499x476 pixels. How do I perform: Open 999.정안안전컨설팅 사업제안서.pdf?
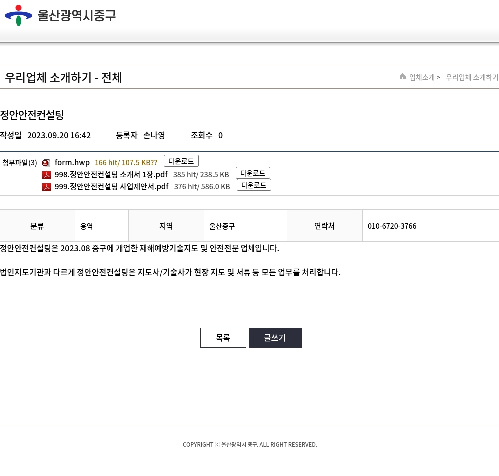tap(111, 186)
